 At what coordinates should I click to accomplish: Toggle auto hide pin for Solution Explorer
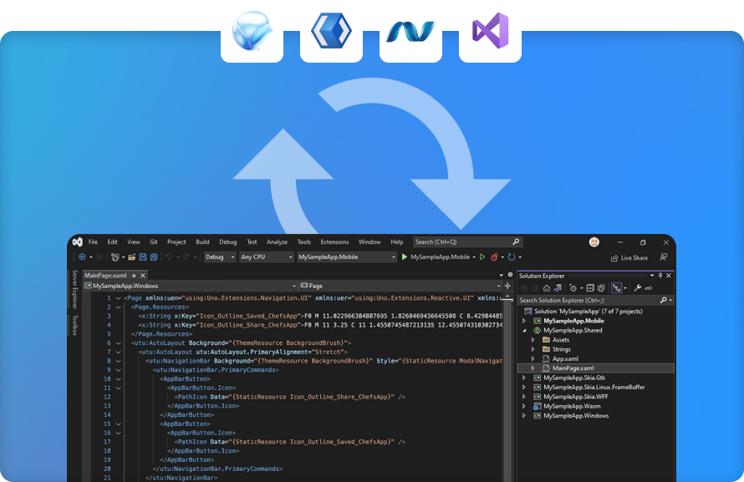(660, 276)
